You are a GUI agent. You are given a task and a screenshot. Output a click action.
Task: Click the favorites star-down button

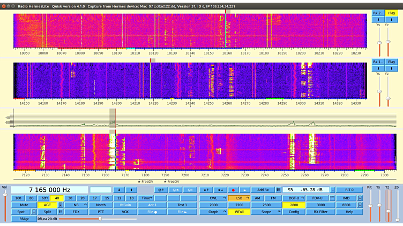220,190
